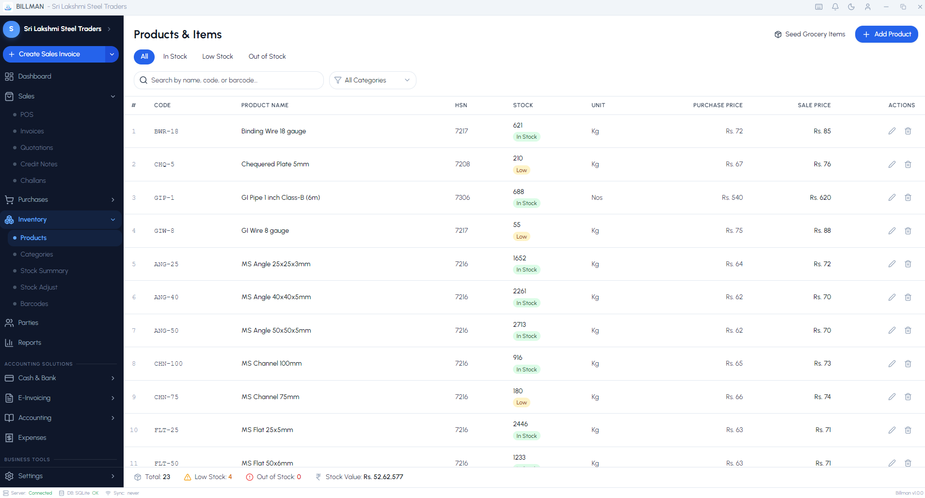Collapse the Sales menu

[62, 96]
